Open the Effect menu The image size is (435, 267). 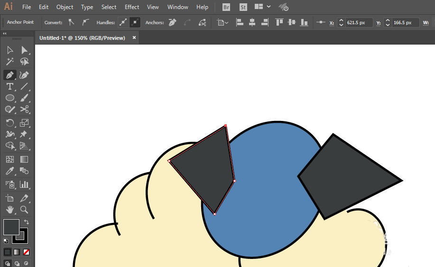(132, 7)
